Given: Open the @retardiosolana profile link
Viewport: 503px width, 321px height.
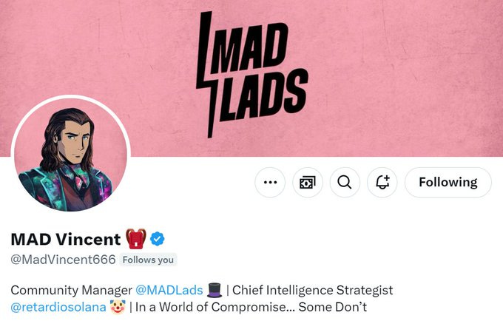Looking at the screenshot, I should [x=58, y=307].
